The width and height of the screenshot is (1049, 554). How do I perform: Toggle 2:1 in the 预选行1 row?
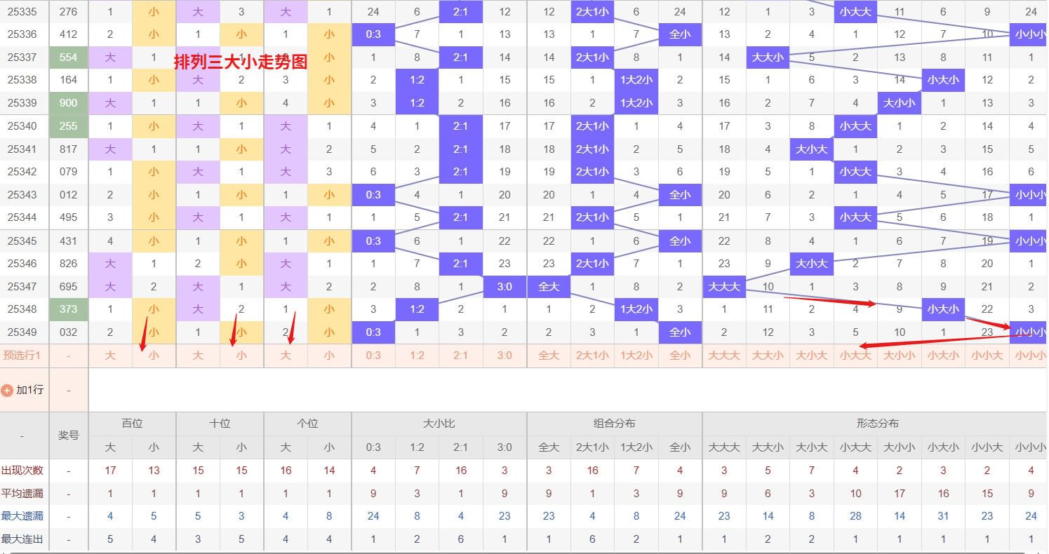tap(461, 356)
